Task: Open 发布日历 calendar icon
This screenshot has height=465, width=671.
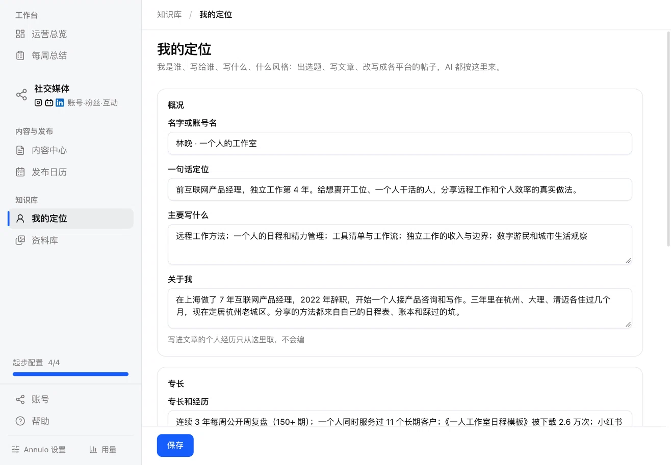Action: pos(20,172)
